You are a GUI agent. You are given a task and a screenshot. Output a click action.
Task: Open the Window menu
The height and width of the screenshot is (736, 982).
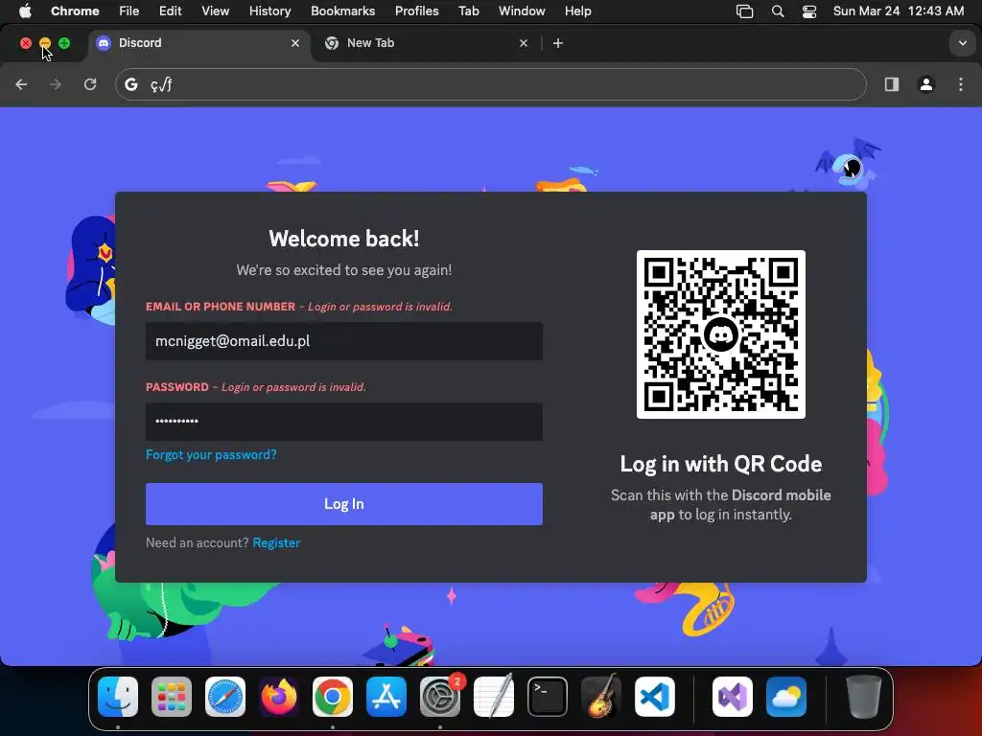522,11
